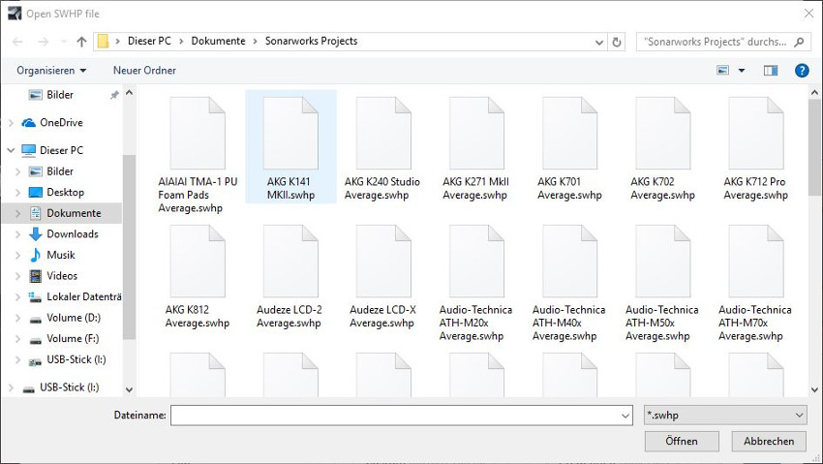
Task: Collapse the Dieser PC node
Action: click(x=11, y=151)
